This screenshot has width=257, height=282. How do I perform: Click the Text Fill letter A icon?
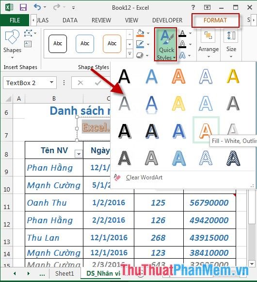pyautogui.click(x=182, y=33)
